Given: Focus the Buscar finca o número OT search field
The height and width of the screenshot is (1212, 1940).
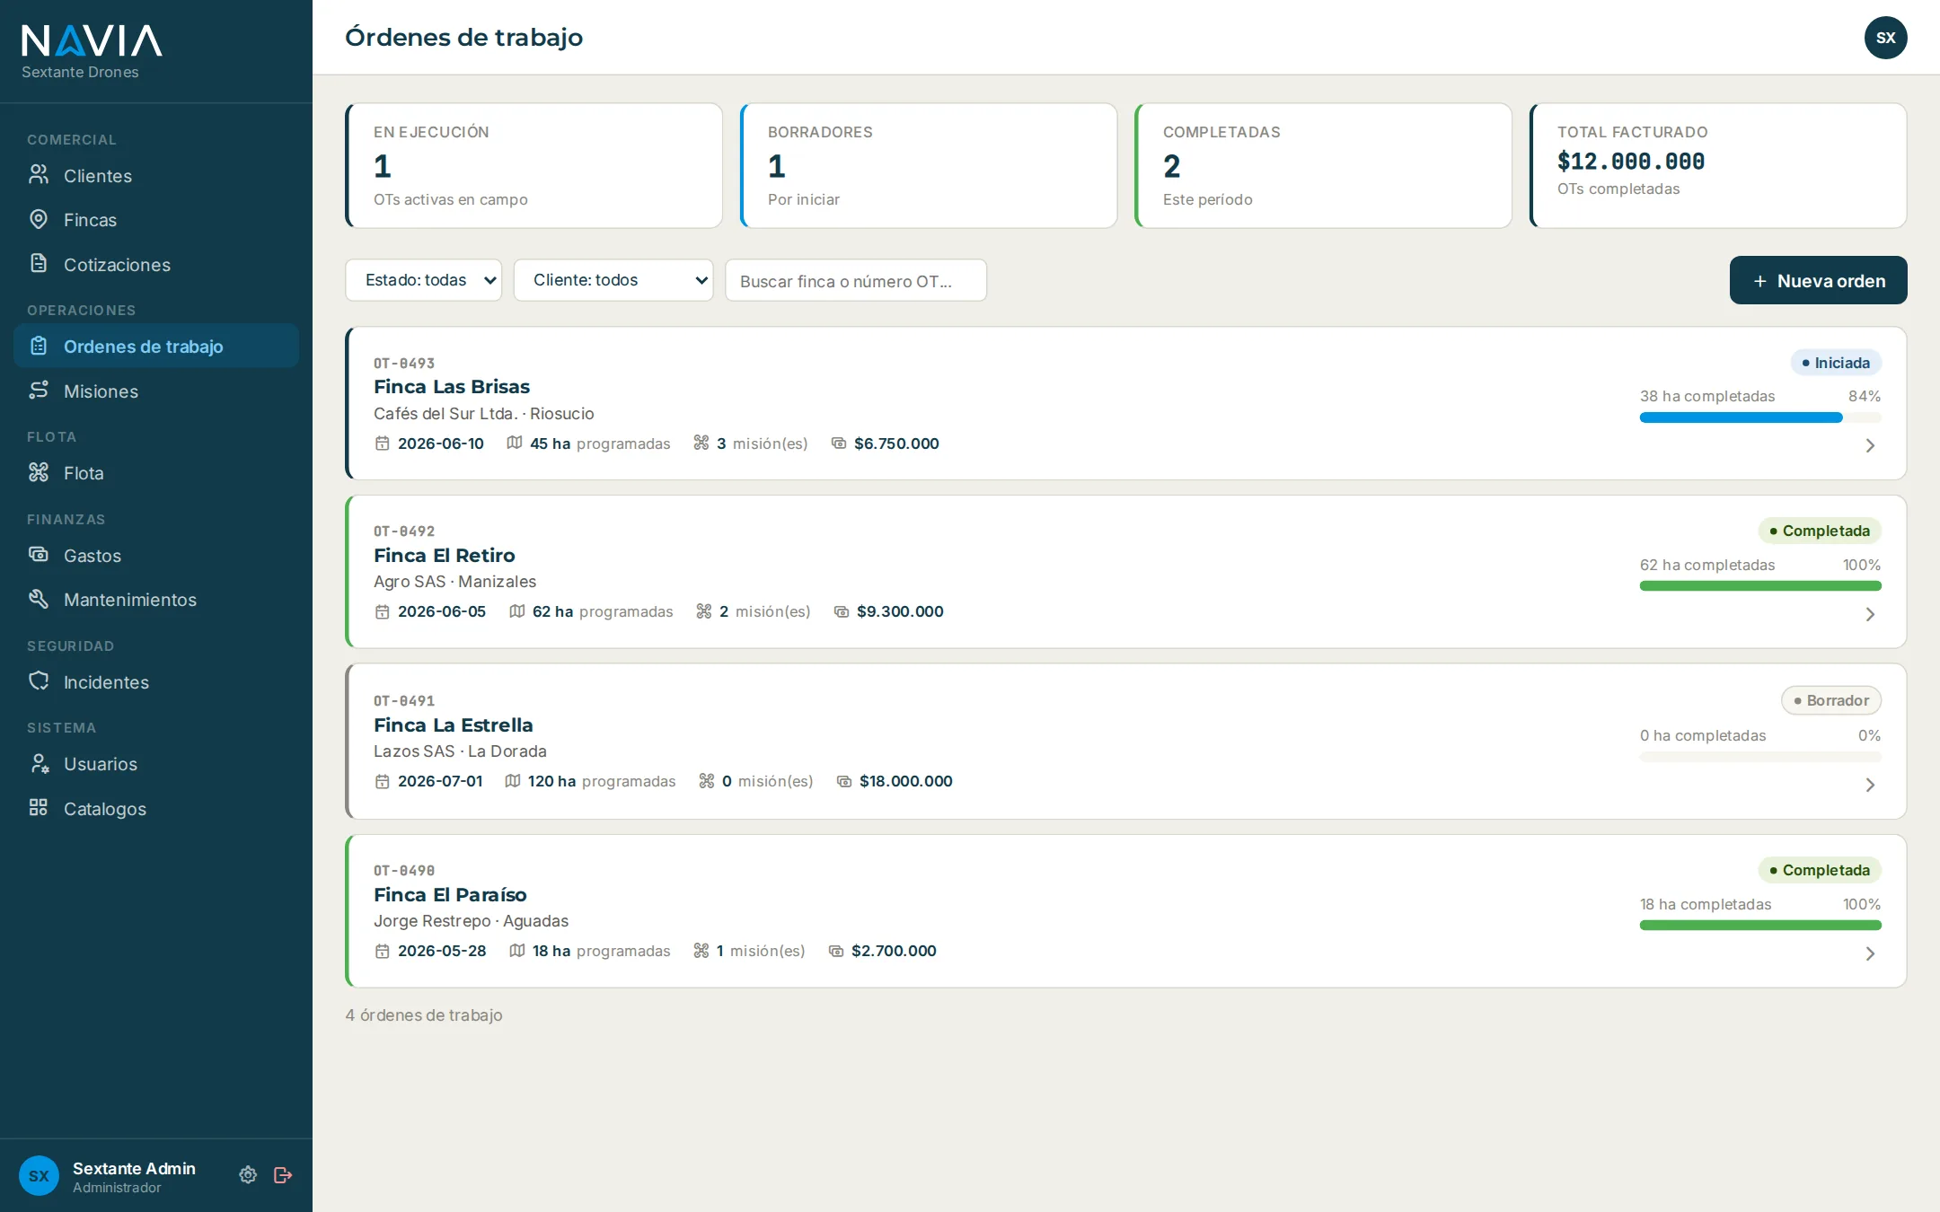Looking at the screenshot, I should click(856, 280).
